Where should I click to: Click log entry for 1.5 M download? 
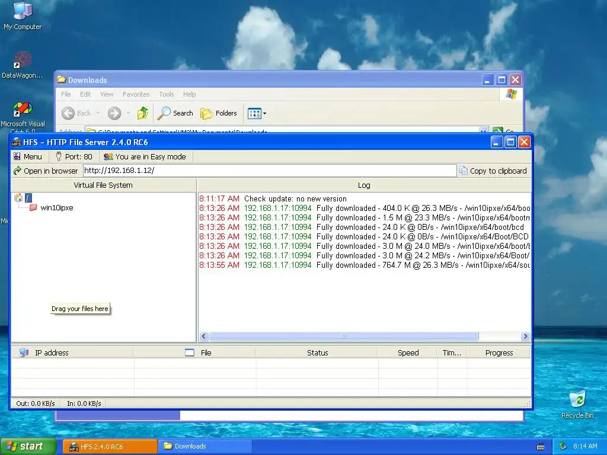(x=365, y=217)
